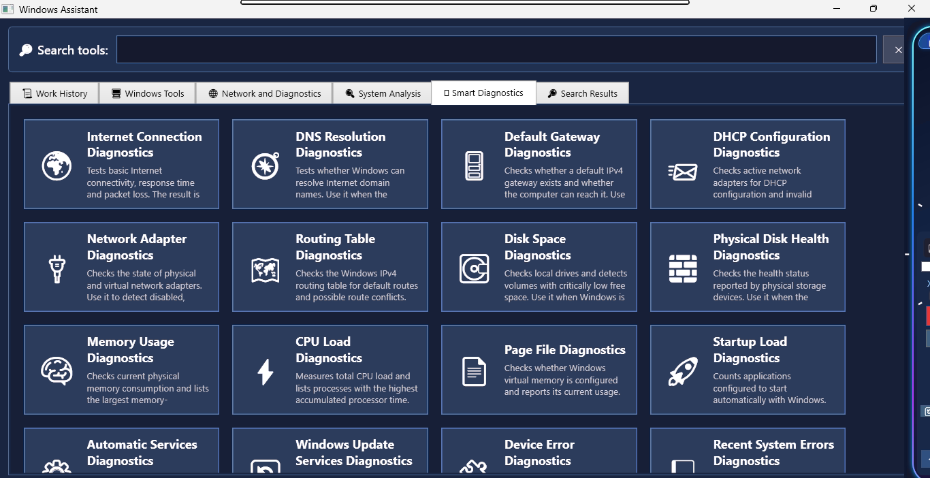Click the description 'Counts applications configured to start automatically'
This screenshot has height=478, width=930.
[769, 388]
